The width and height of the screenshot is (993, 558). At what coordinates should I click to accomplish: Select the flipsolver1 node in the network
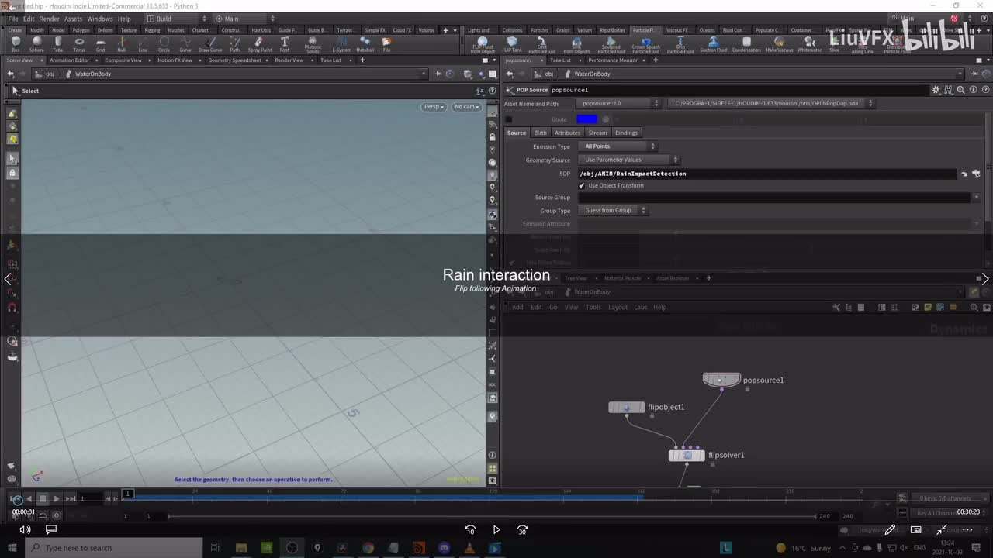click(687, 455)
